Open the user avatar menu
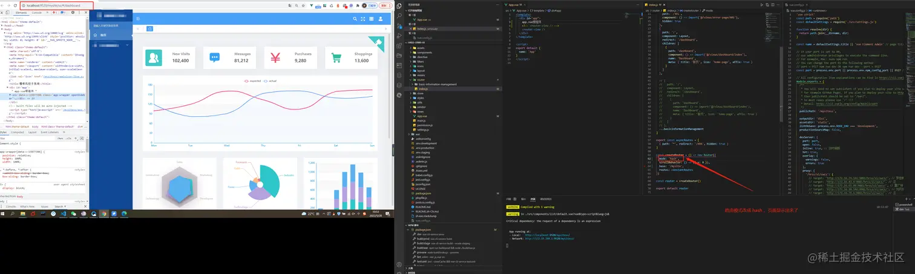The width and height of the screenshot is (915, 274). point(380,19)
